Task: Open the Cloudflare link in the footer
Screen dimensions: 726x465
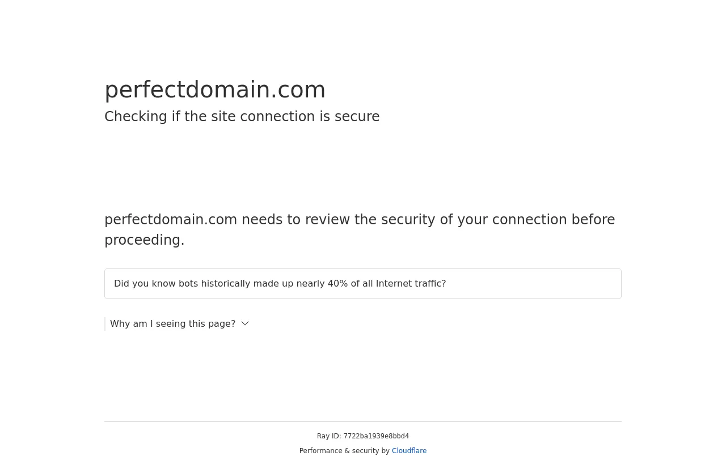Action: coord(409,451)
